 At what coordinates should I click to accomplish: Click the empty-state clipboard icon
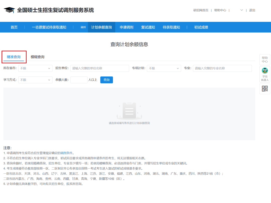point(129,110)
